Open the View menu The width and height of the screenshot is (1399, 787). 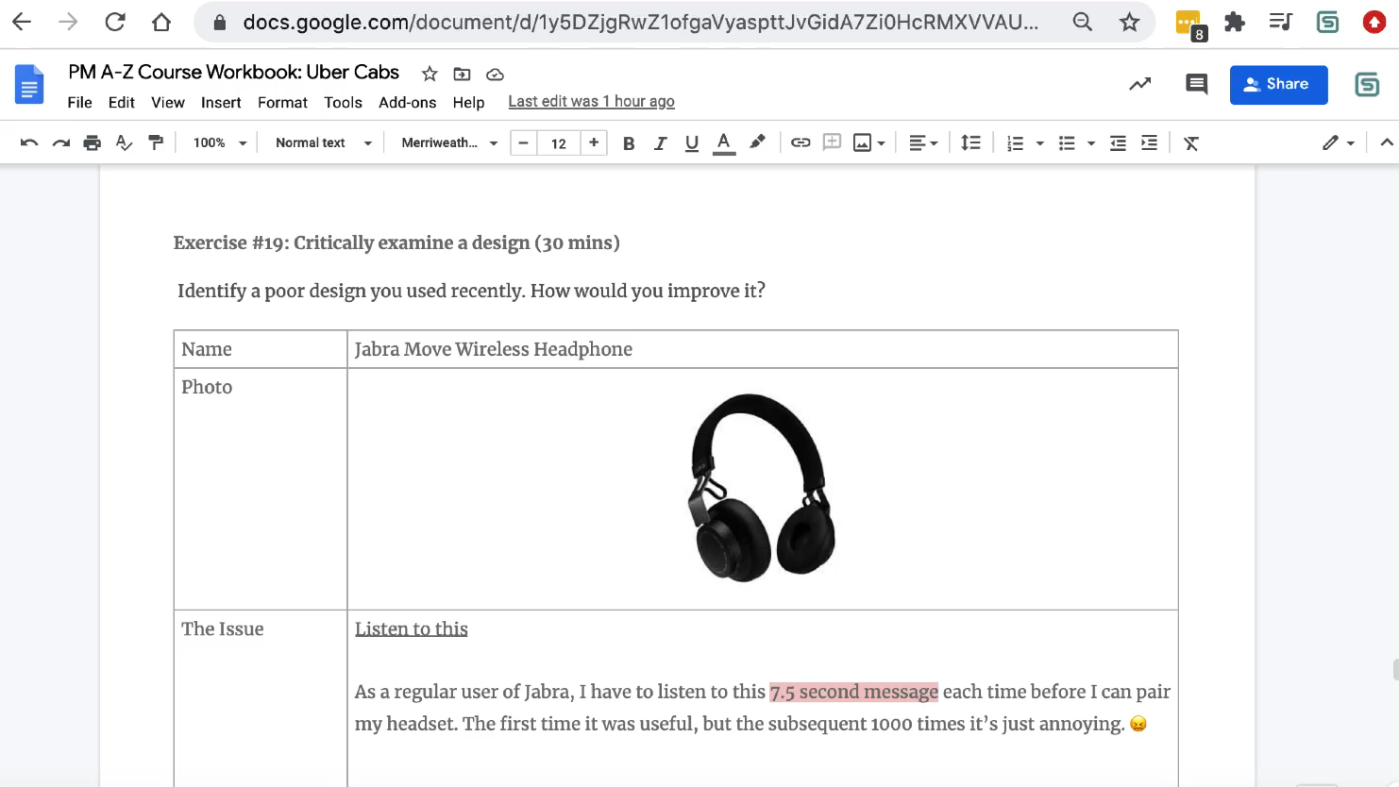(x=168, y=102)
